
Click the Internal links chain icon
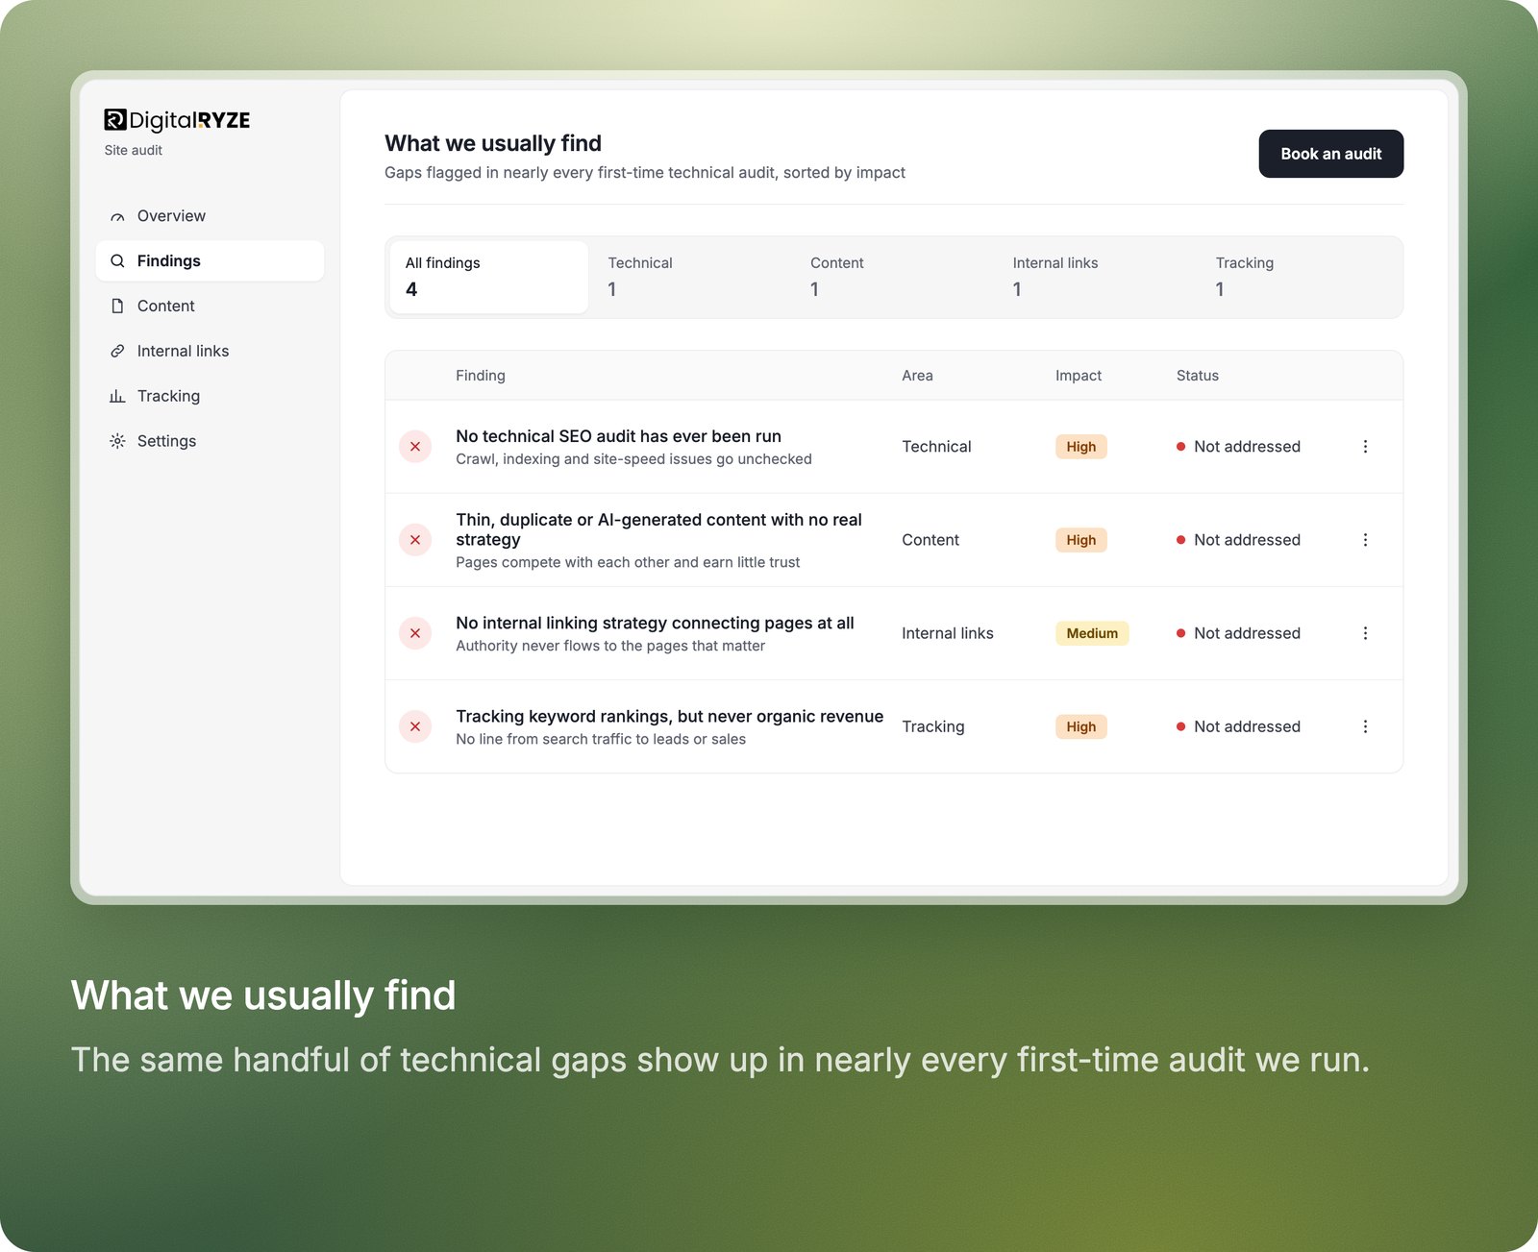(117, 351)
